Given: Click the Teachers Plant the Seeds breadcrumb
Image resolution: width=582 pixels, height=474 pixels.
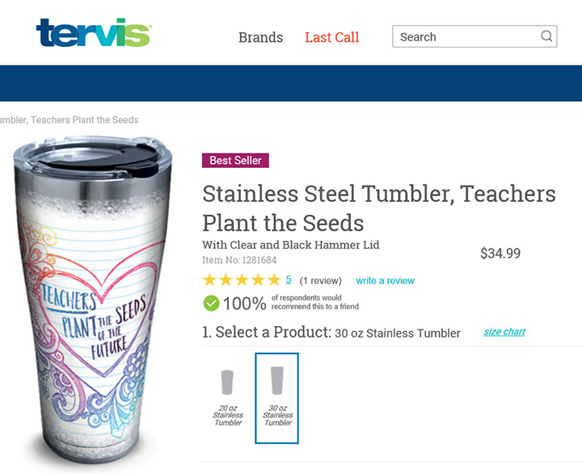Looking at the screenshot, I should point(71,120).
